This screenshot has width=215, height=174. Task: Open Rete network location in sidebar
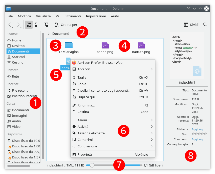click(15, 76)
